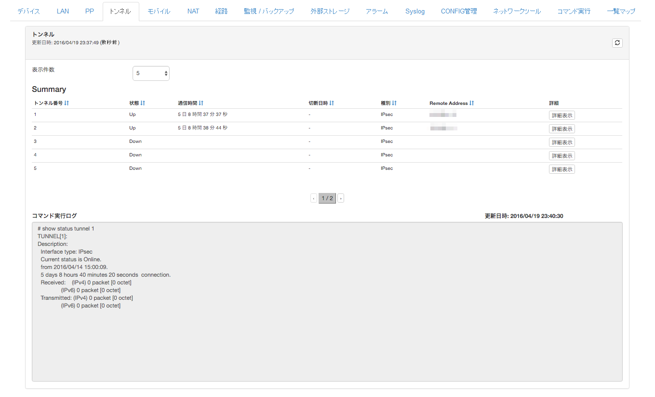The width and height of the screenshot is (655, 397).
Task: Click the detail button for tunnel 5
Action: [x=561, y=169]
